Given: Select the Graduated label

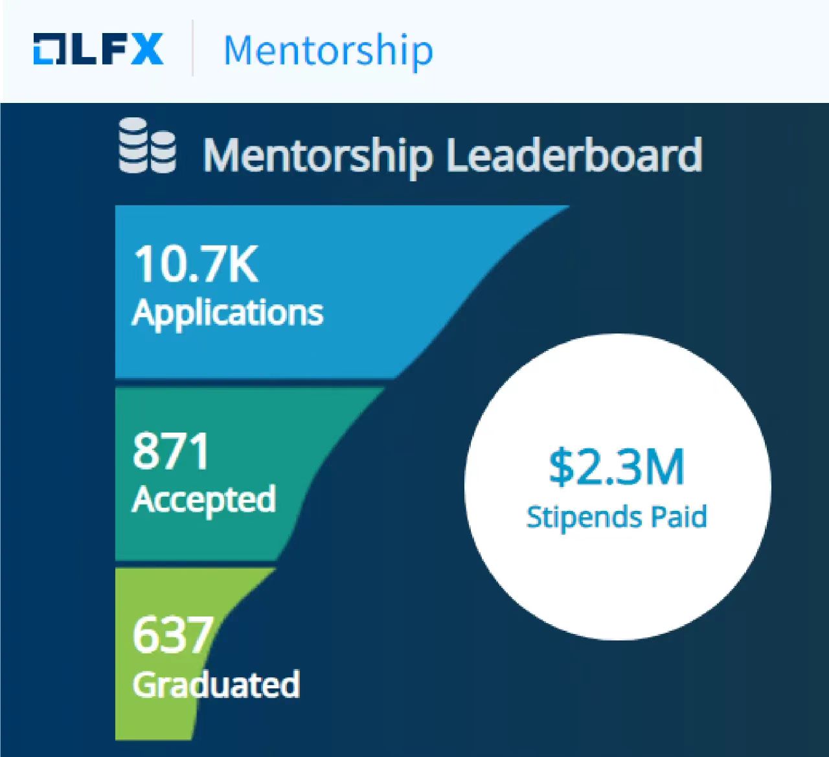Looking at the screenshot, I should pos(216,684).
